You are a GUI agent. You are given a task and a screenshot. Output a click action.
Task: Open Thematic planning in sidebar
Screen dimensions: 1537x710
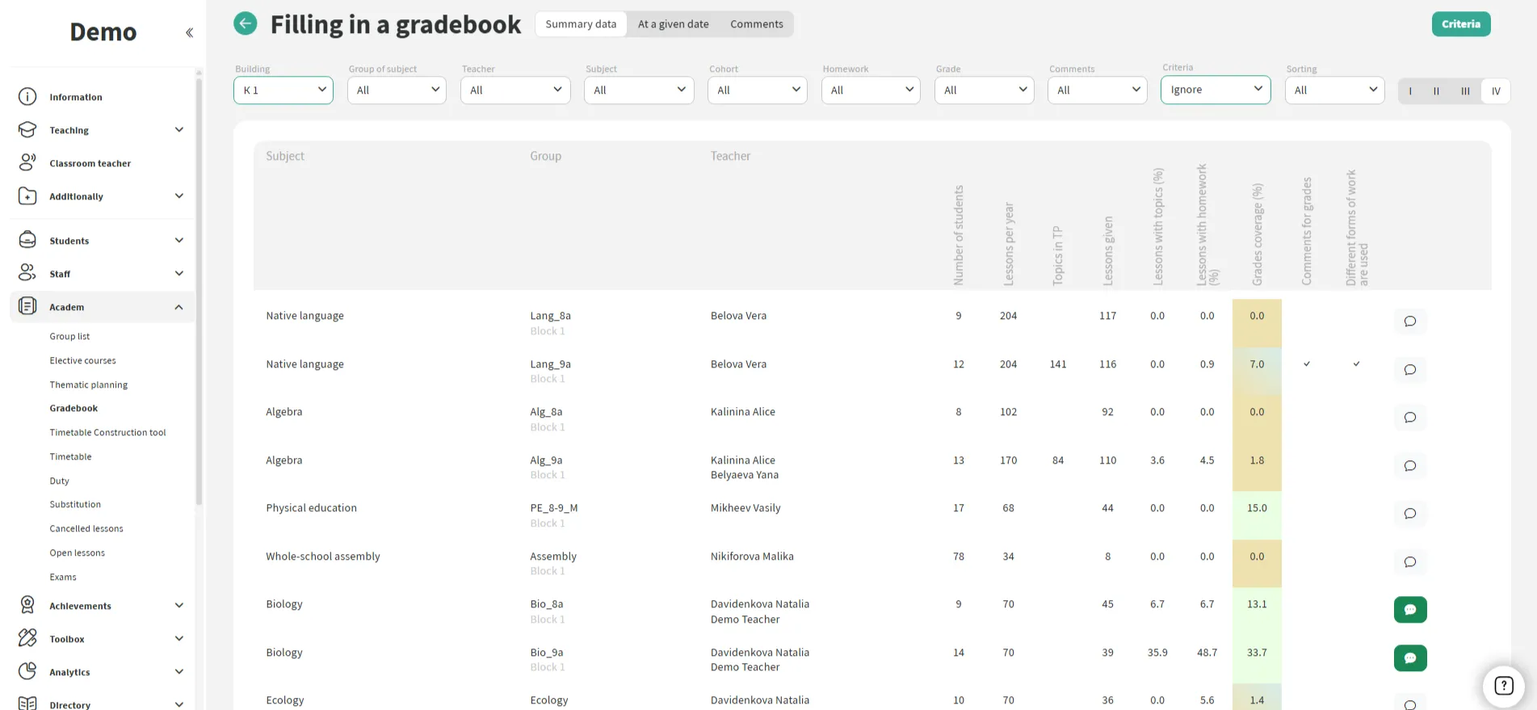click(x=89, y=384)
